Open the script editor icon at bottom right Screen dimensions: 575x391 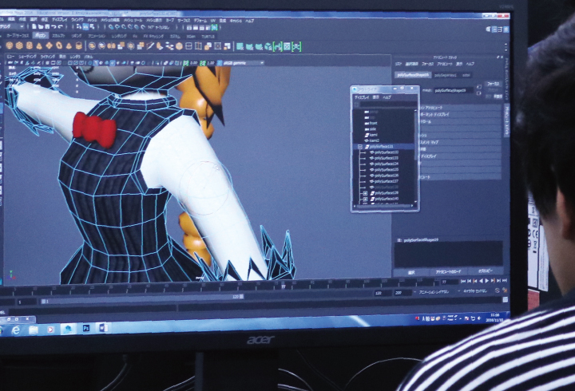[506, 300]
